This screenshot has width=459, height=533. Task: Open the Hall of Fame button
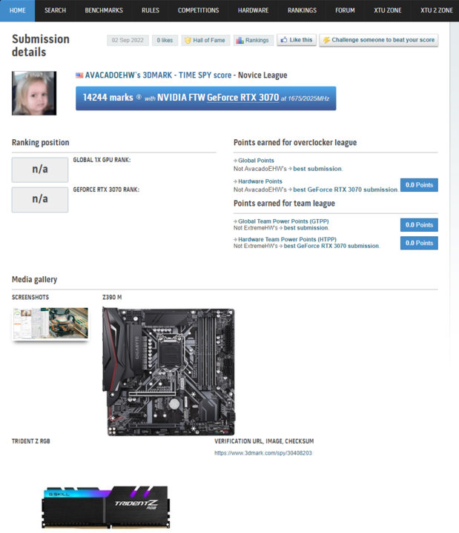(x=205, y=40)
